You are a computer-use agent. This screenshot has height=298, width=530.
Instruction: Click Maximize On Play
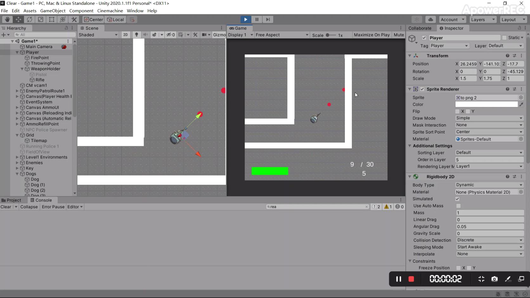pyautogui.click(x=371, y=35)
